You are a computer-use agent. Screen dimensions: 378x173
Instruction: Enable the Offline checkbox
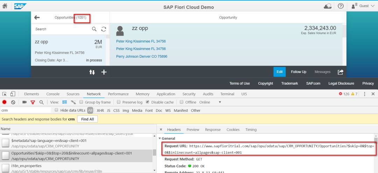182,102
